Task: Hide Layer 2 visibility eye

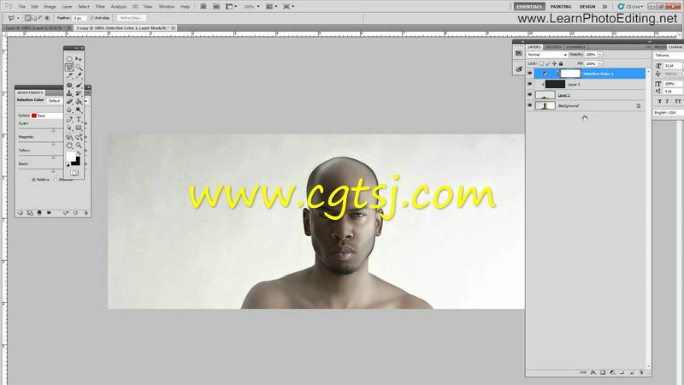Action: pos(529,84)
